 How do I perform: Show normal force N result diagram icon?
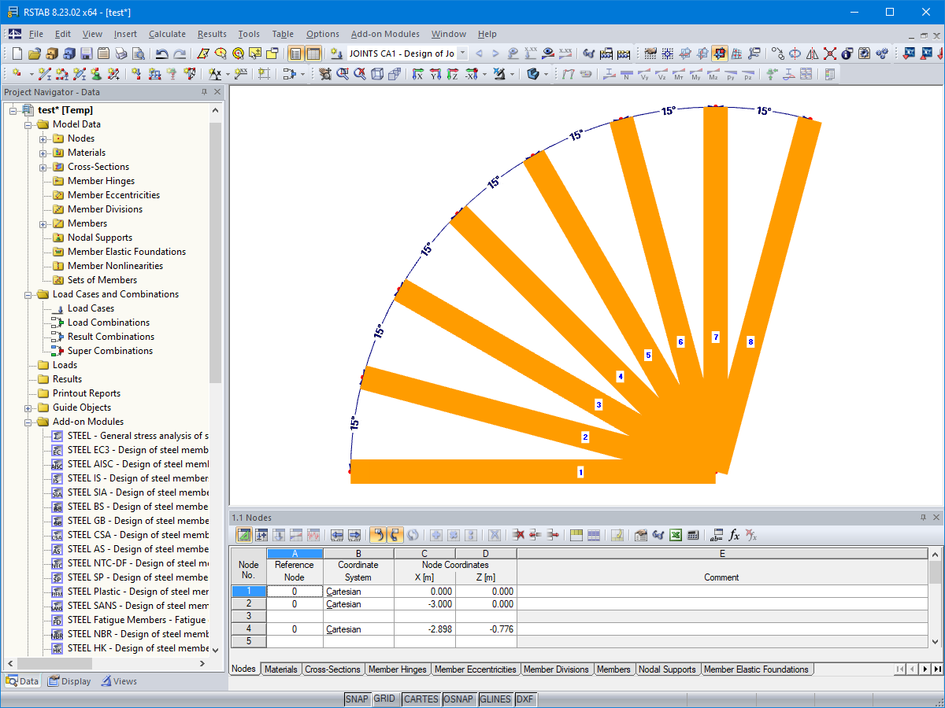pyautogui.click(x=626, y=74)
